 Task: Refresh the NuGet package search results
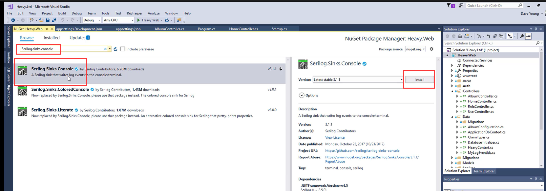click(115, 49)
